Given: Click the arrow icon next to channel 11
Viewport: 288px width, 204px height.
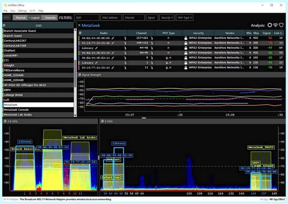Looking at the screenshot, I should pyautogui.click(x=152, y=68).
